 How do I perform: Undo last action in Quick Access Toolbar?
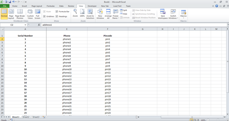13,2
